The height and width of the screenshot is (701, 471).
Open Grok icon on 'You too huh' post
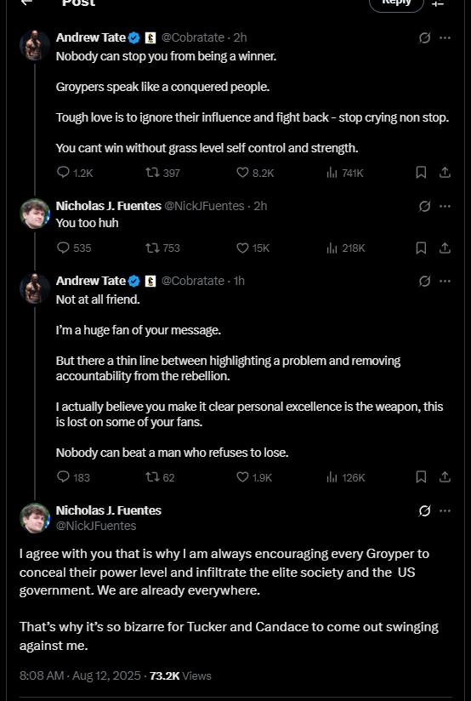[424, 206]
